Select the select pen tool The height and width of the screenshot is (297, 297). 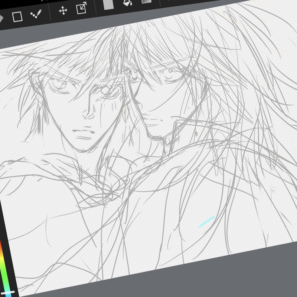[36, 14]
